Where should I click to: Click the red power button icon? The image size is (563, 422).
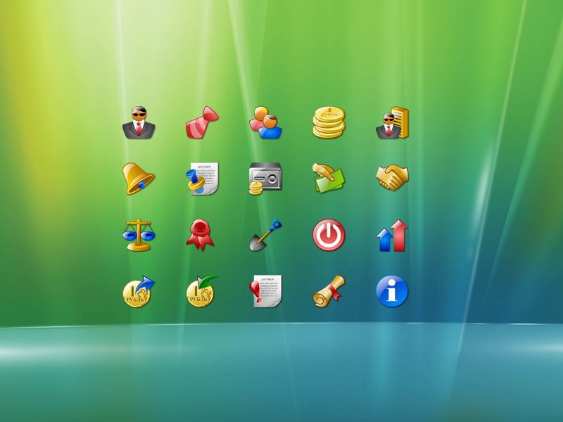(329, 235)
